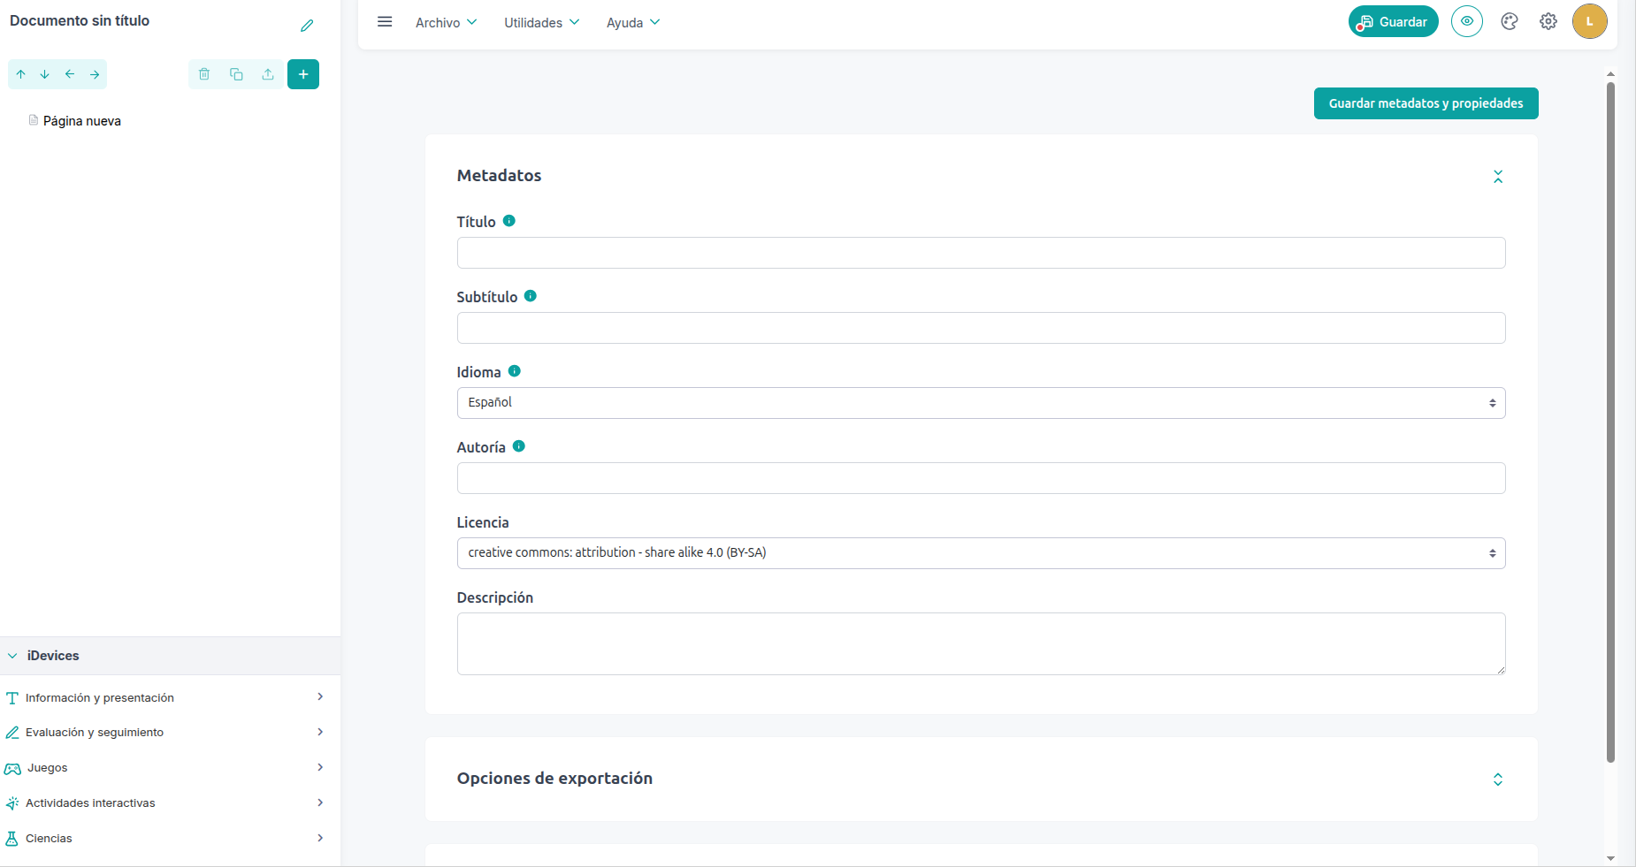Open the Utilidades menu
This screenshot has width=1636, height=867.
pyautogui.click(x=541, y=22)
